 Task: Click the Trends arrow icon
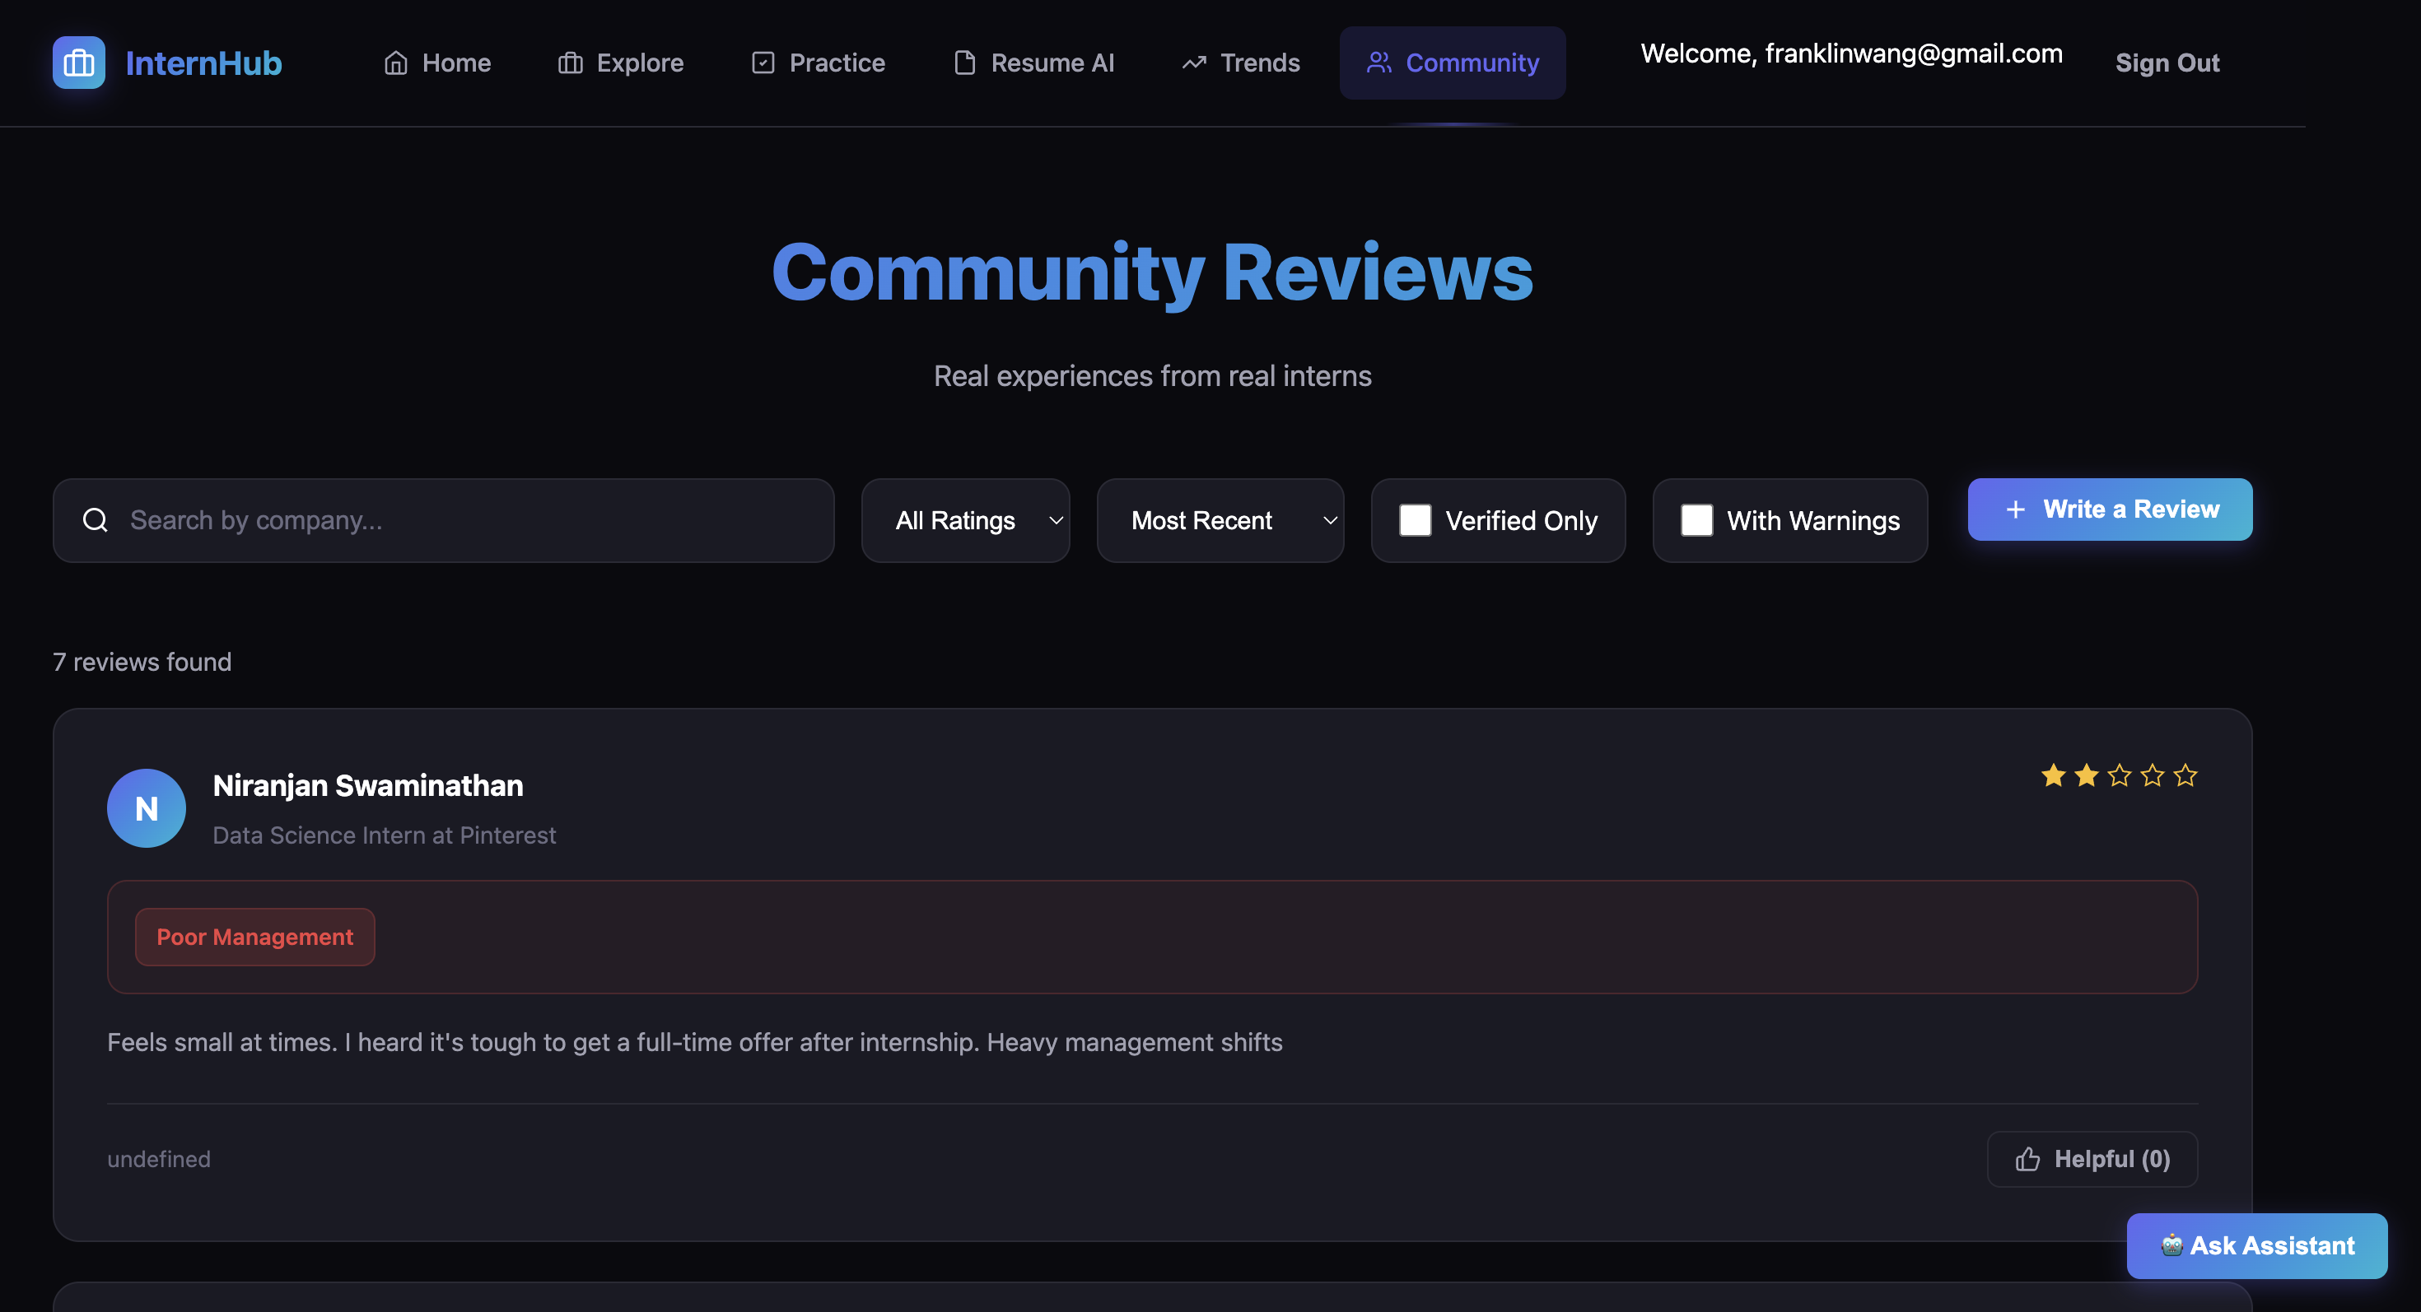1193,63
